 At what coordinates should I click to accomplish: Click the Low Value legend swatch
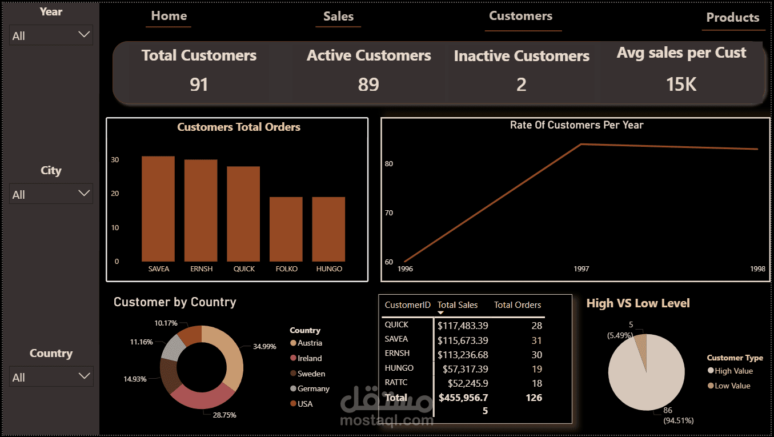click(x=711, y=386)
